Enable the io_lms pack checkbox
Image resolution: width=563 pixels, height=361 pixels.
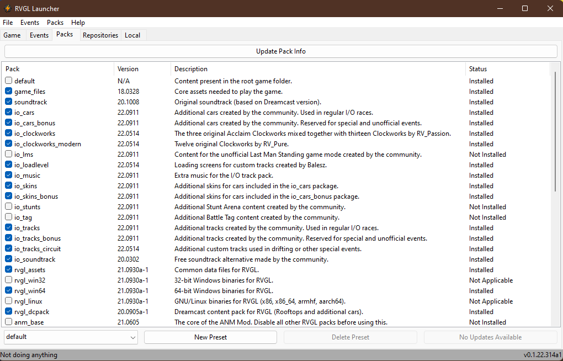pyautogui.click(x=8, y=155)
